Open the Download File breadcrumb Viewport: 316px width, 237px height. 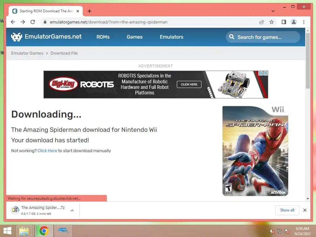[x=64, y=53]
